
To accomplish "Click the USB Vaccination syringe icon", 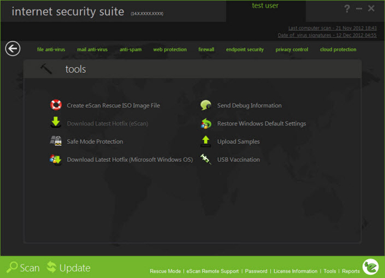I will click(x=206, y=159).
